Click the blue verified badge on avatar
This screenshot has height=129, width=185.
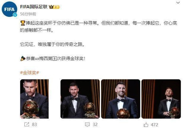click(x=15, y=15)
